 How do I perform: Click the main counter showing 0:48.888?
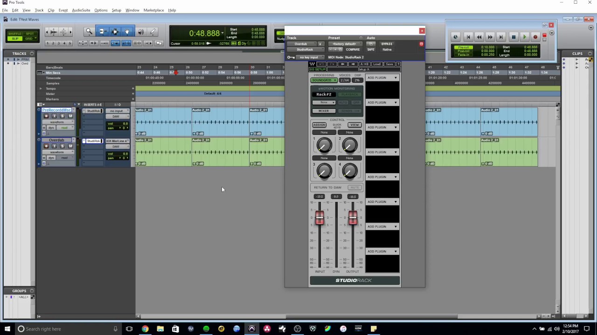click(x=204, y=33)
